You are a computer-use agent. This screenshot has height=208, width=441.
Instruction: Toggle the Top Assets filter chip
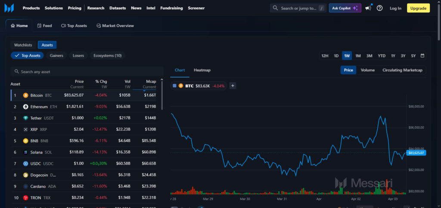pos(27,55)
